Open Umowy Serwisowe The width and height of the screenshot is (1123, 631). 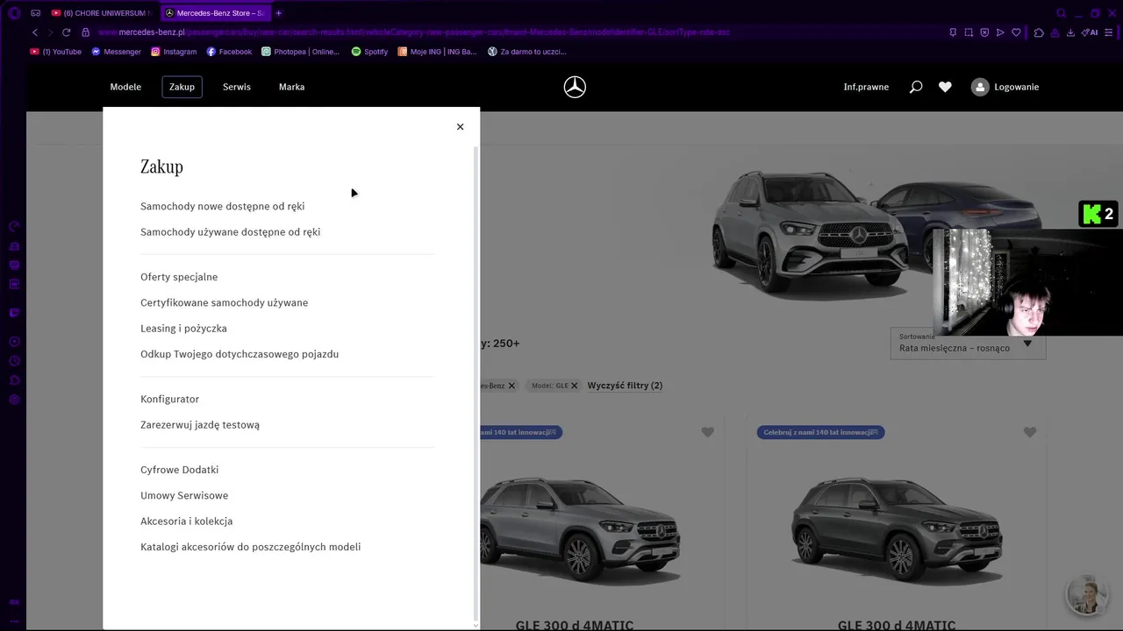pyautogui.click(x=184, y=495)
